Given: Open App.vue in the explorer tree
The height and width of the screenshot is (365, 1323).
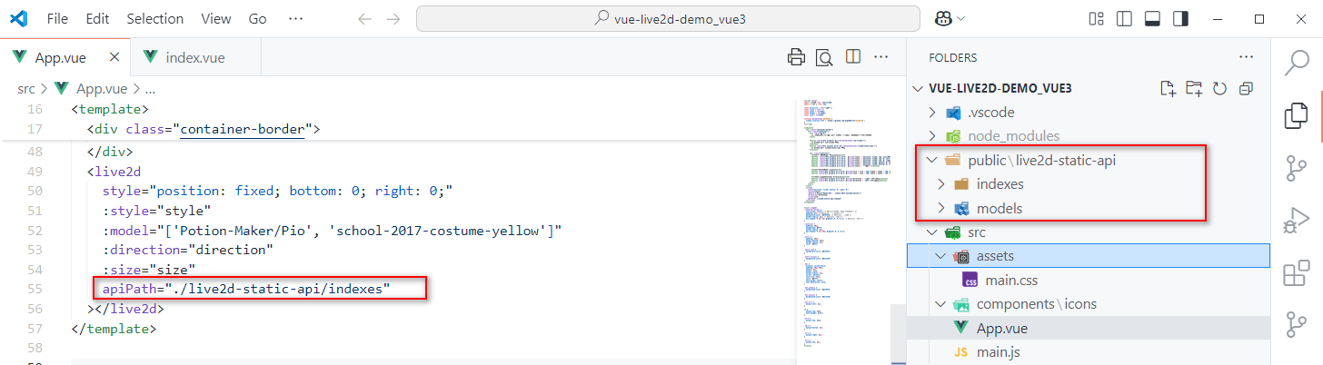Looking at the screenshot, I should click(1089, 328).
